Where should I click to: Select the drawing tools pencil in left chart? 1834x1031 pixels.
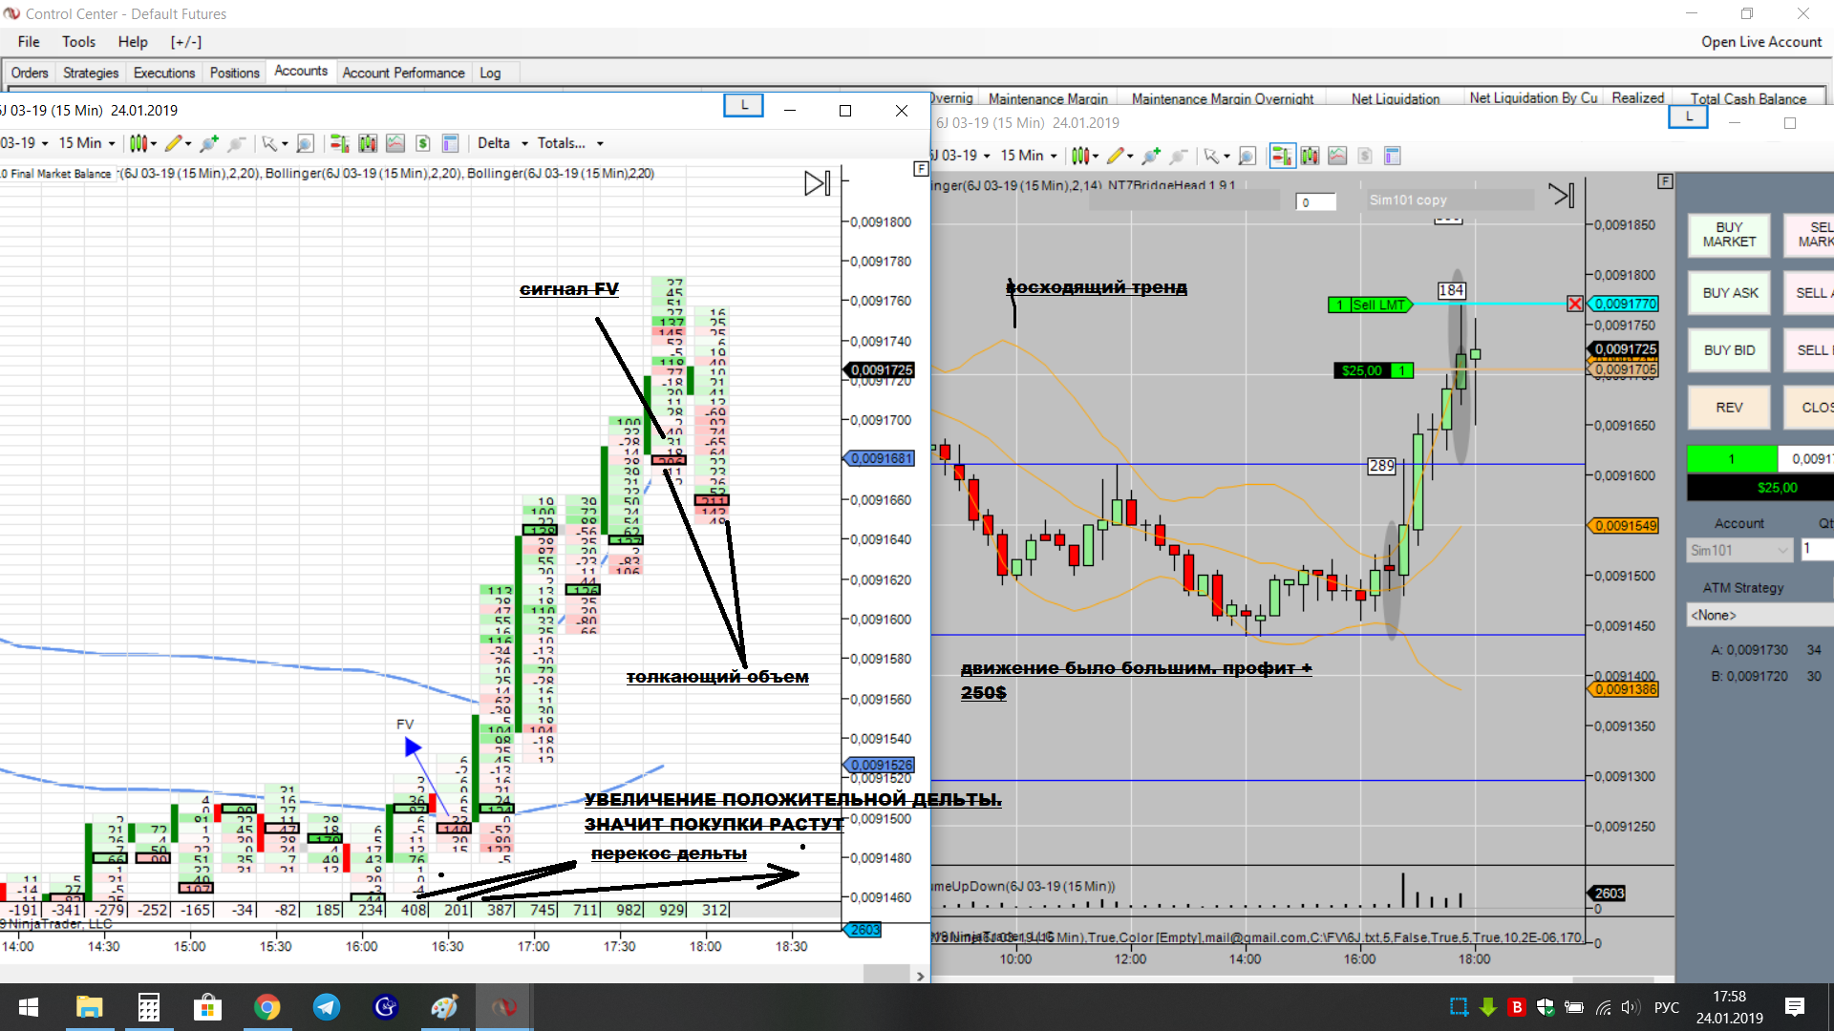pos(173,143)
